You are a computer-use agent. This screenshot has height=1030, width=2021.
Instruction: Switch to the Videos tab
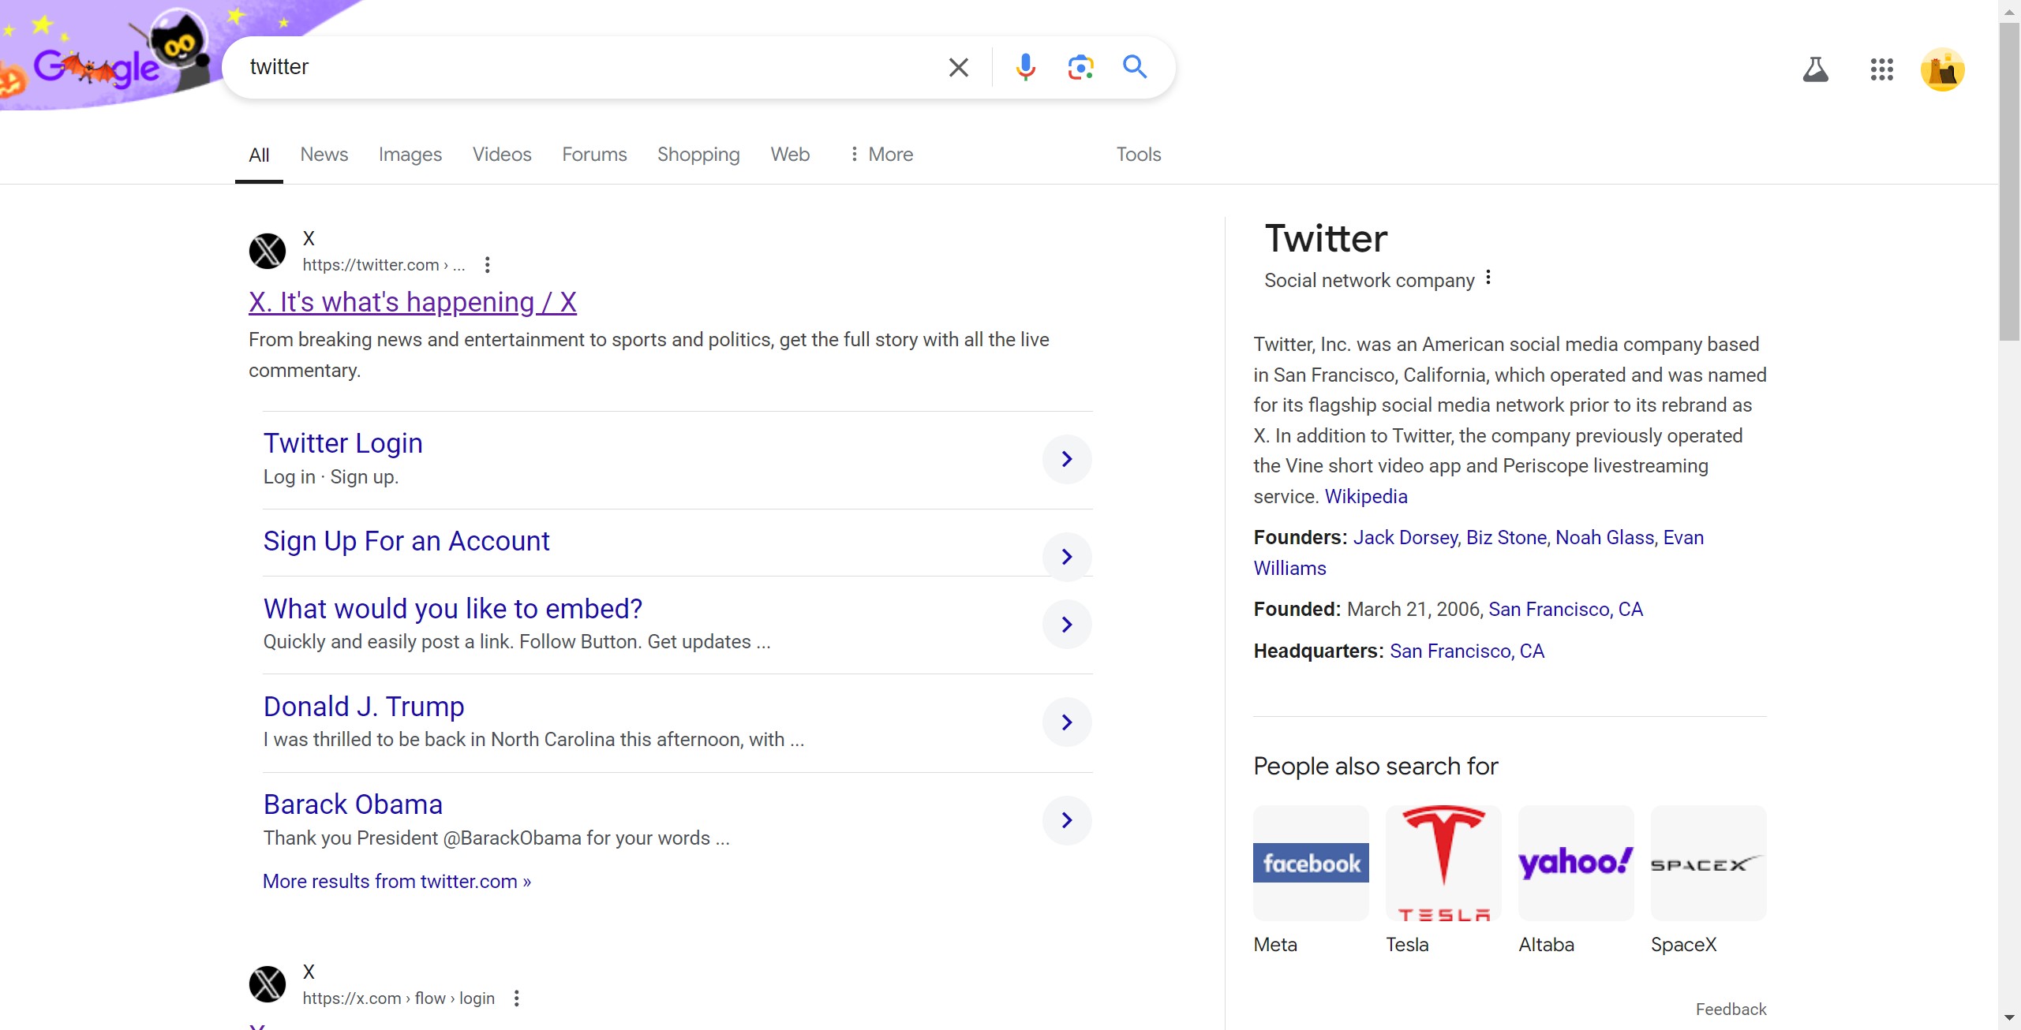tap(502, 155)
